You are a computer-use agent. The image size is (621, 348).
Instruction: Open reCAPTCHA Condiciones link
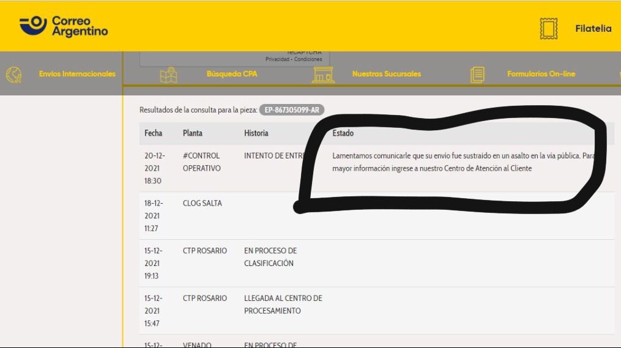308,59
